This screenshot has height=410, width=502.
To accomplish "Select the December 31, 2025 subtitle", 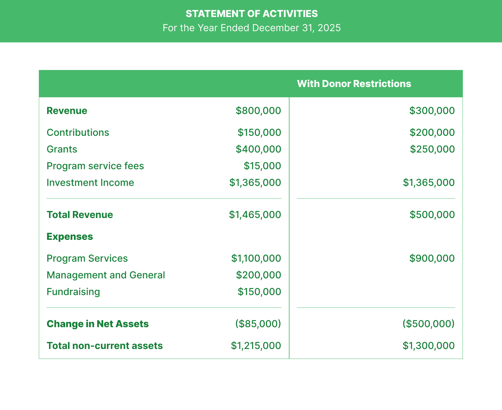I will (x=251, y=28).
